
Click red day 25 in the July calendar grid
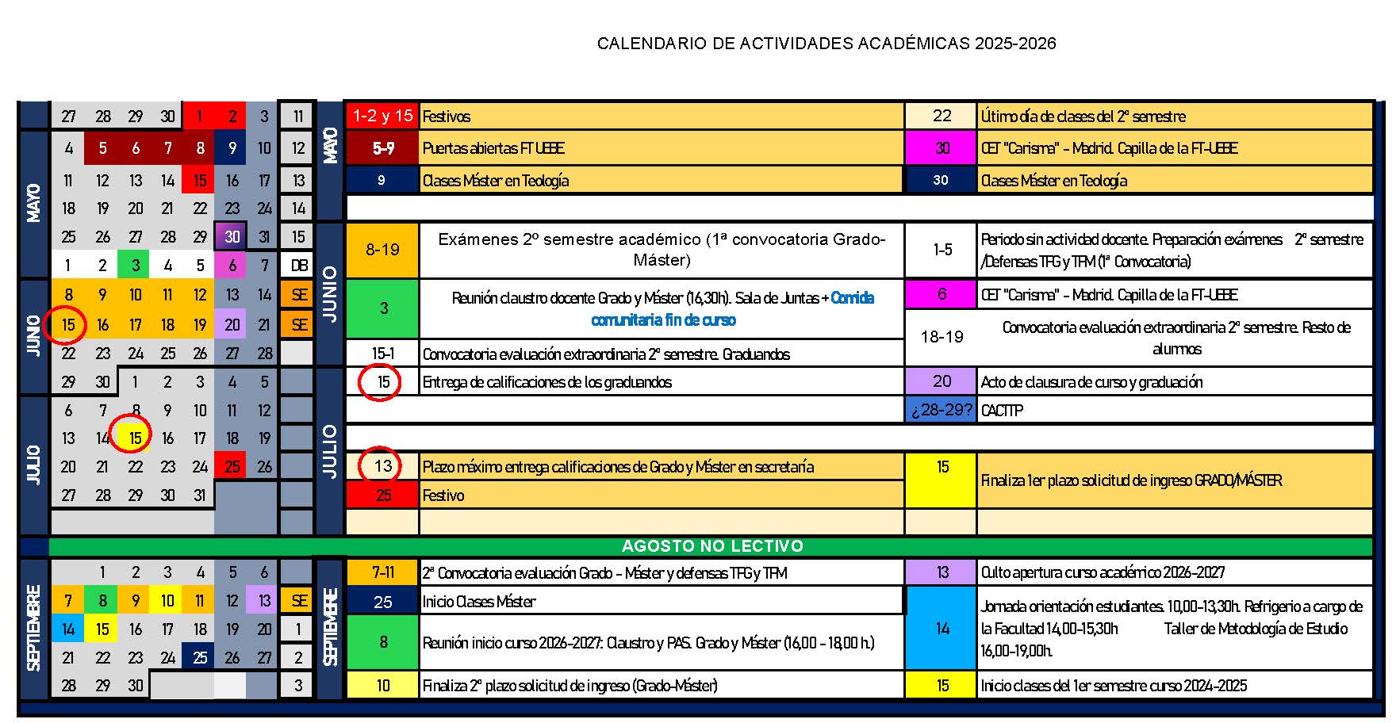tap(232, 467)
